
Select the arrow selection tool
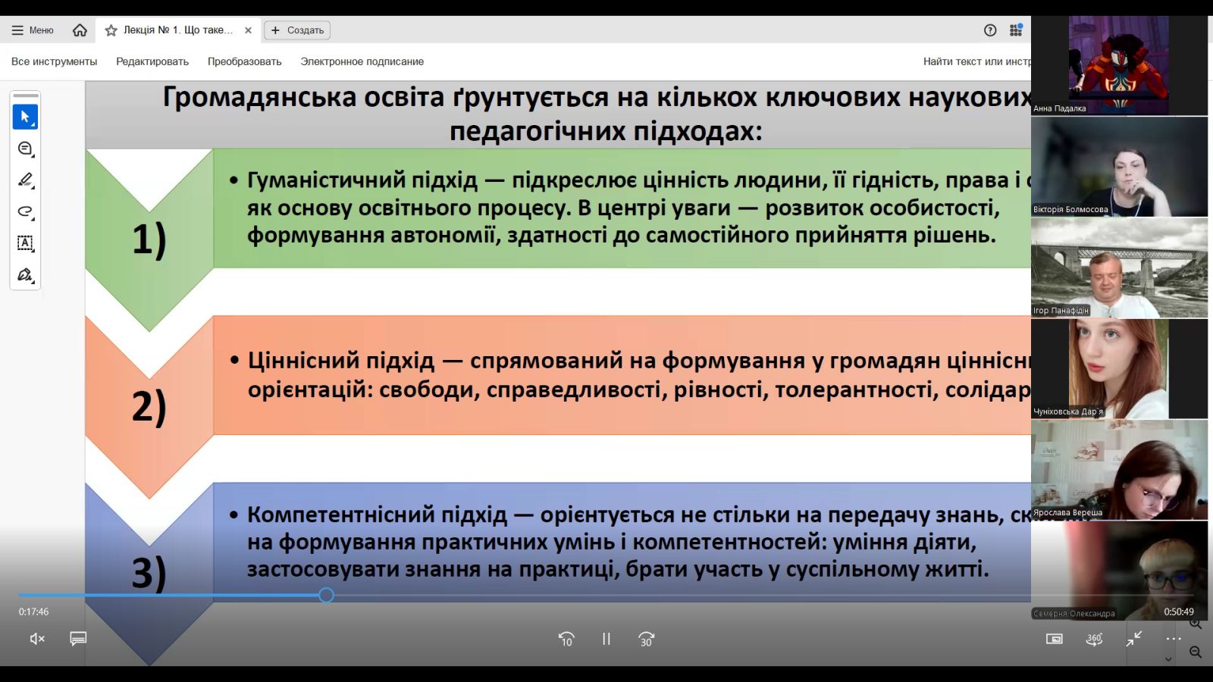[x=25, y=117]
